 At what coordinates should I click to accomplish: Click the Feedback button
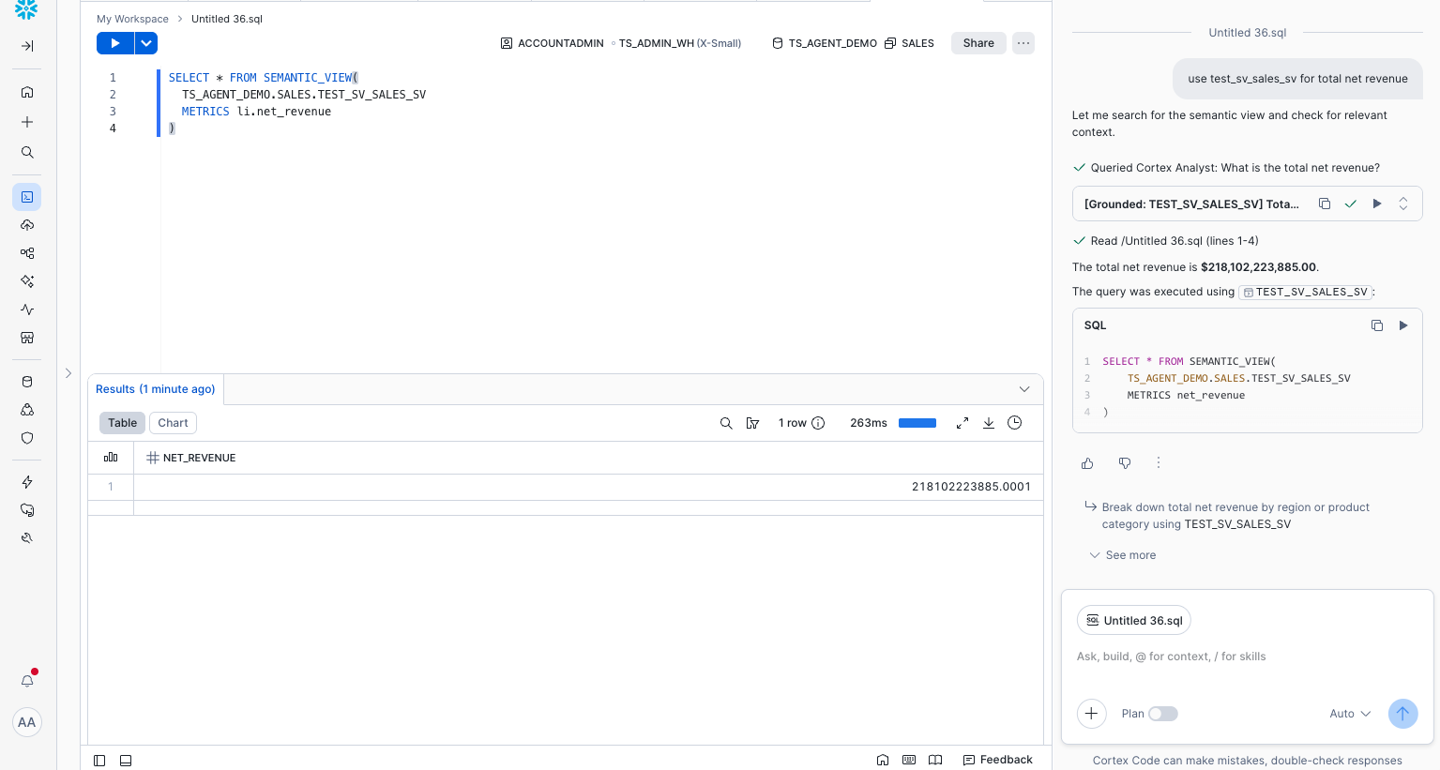tap(997, 760)
